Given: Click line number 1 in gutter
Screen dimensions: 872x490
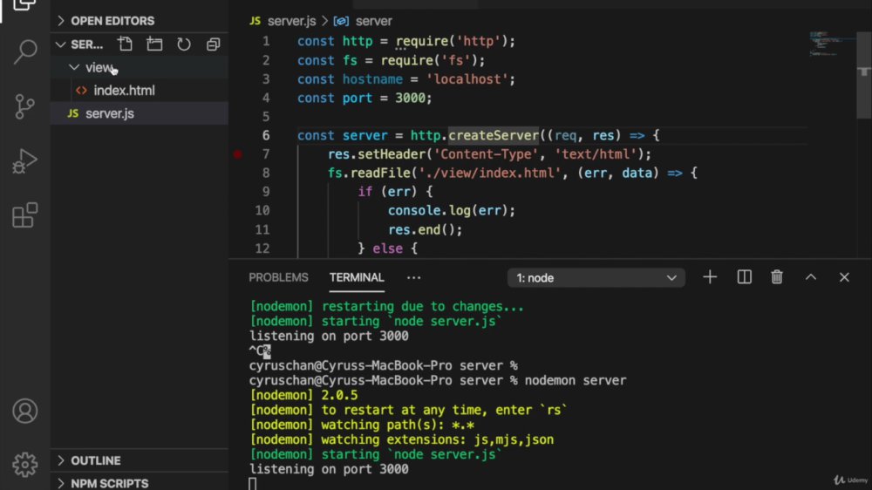Looking at the screenshot, I should click(x=266, y=41).
